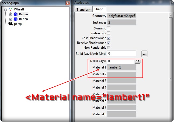
Task: Uncheck Cast Shadowmap
Action: (109, 38)
